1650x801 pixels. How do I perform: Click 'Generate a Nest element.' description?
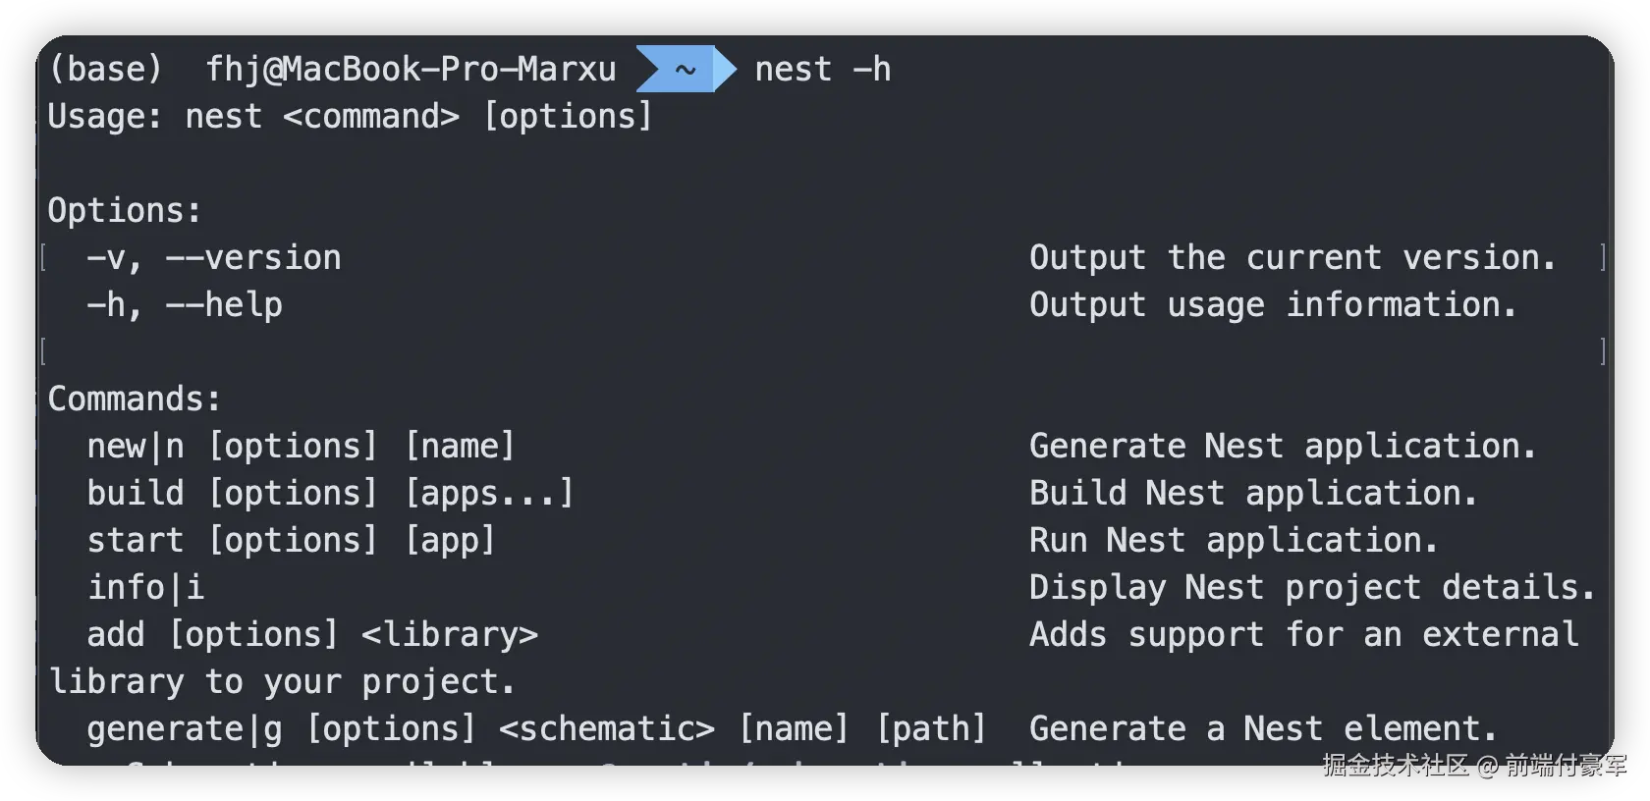pyautogui.click(x=1263, y=729)
